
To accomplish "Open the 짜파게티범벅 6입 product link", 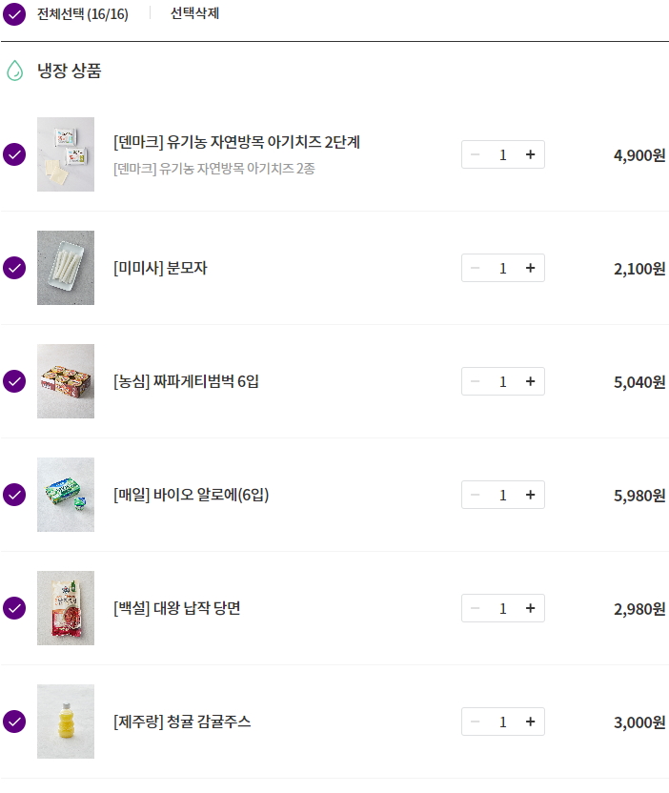I will click(x=186, y=381).
